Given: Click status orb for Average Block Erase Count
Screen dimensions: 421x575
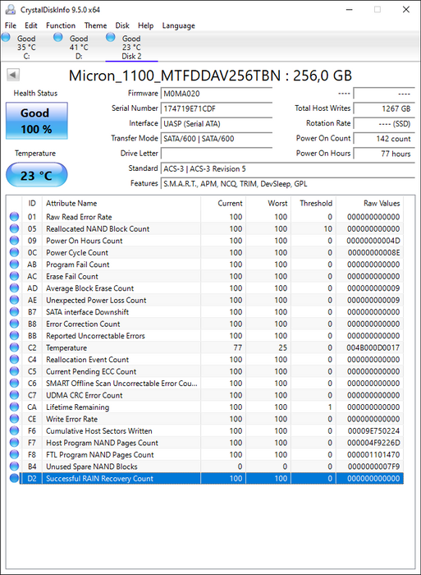Looking at the screenshot, I should tap(14, 287).
